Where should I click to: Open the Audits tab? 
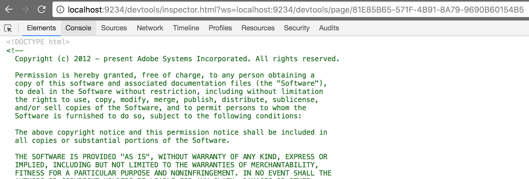click(329, 28)
